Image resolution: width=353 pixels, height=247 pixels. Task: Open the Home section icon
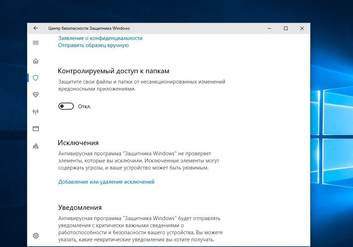(36, 61)
